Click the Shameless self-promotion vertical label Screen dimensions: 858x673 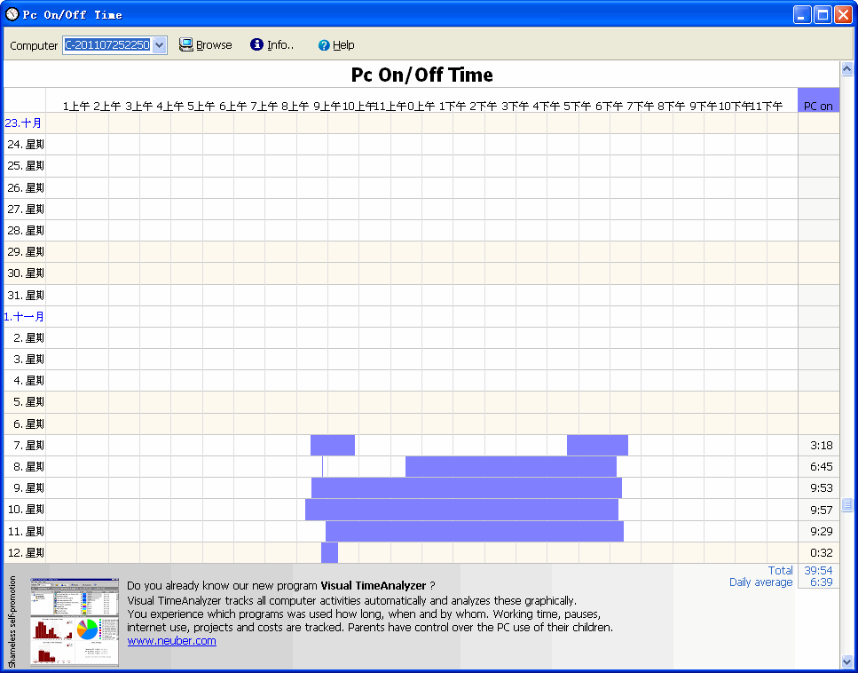(12, 622)
